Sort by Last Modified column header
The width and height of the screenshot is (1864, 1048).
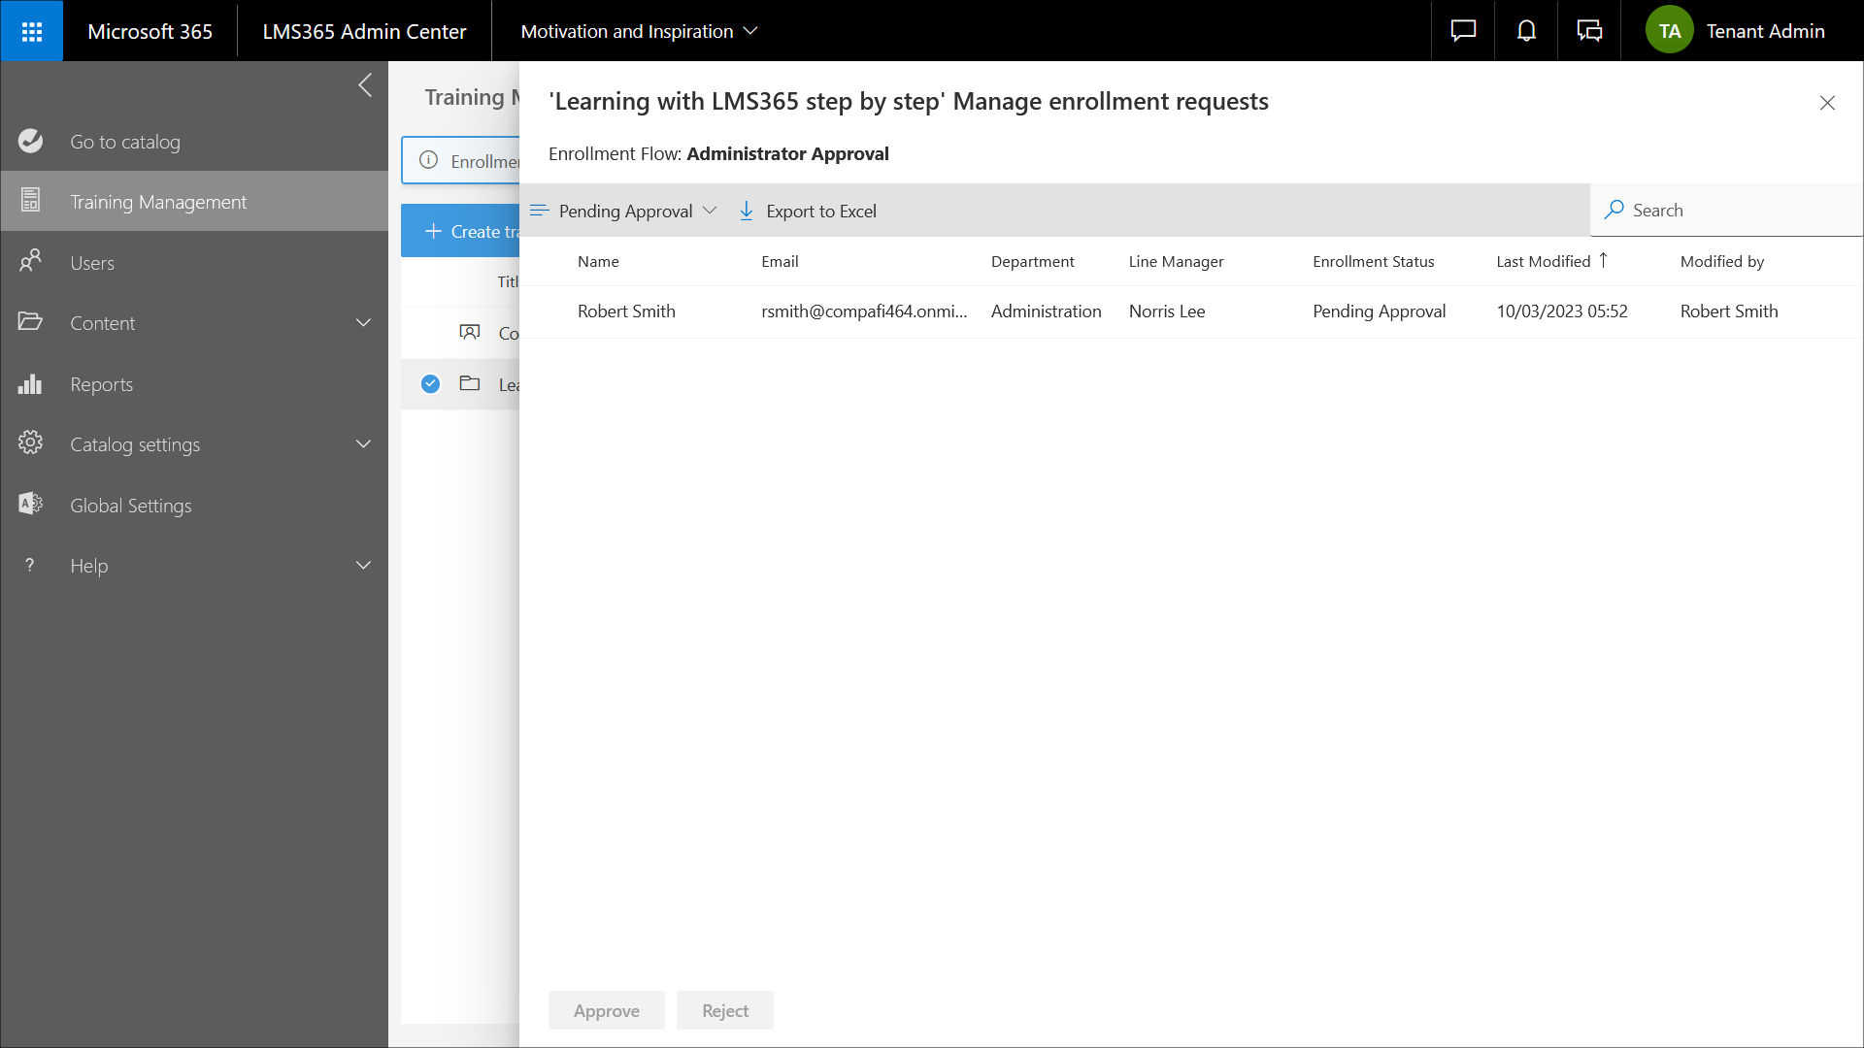click(x=1543, y=261)
